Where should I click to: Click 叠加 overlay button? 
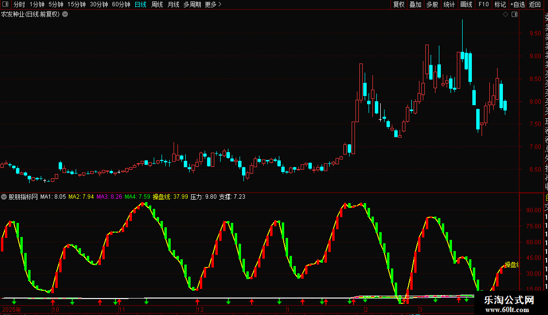coord(416,4)
